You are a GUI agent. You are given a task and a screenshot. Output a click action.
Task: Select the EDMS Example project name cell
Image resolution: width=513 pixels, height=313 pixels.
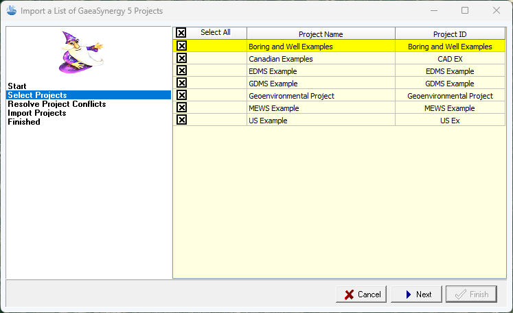[321, 71]
